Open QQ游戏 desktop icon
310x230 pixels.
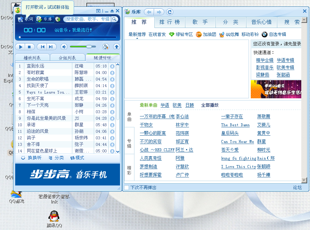click(17, 197)
